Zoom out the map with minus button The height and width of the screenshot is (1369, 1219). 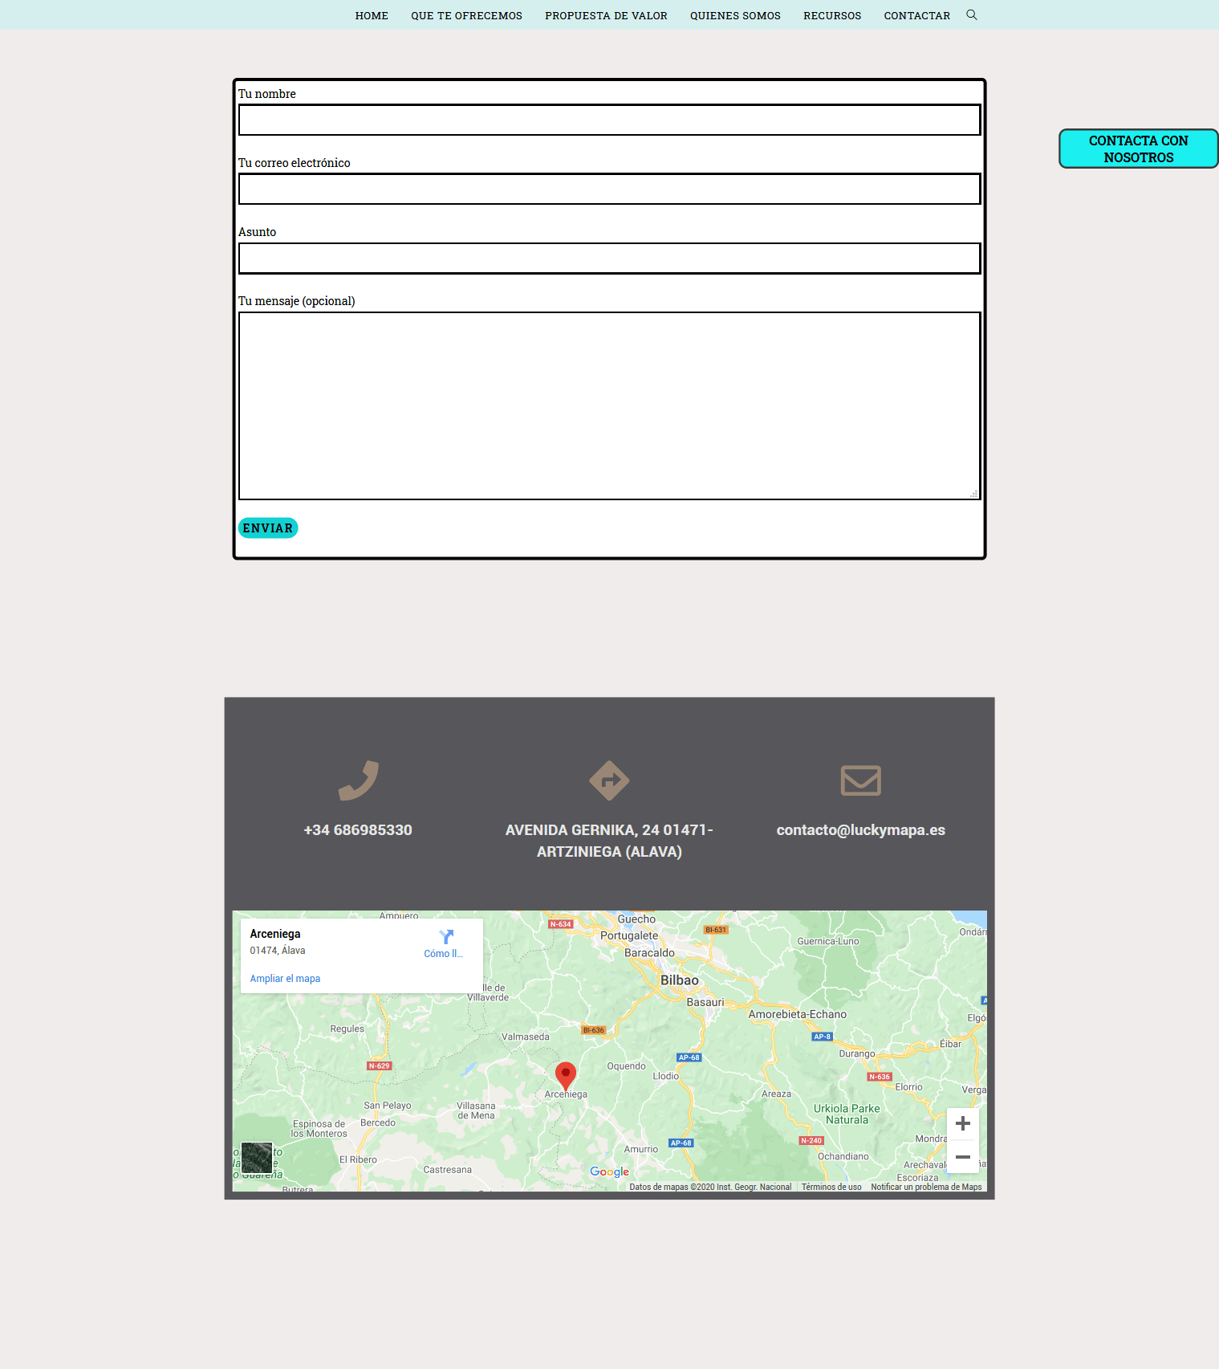point(963,1157)
